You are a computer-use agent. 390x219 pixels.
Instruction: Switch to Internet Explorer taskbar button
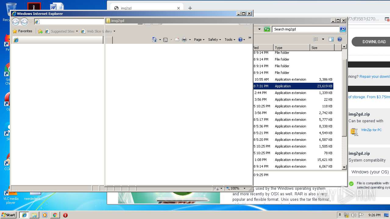point(24,215)
